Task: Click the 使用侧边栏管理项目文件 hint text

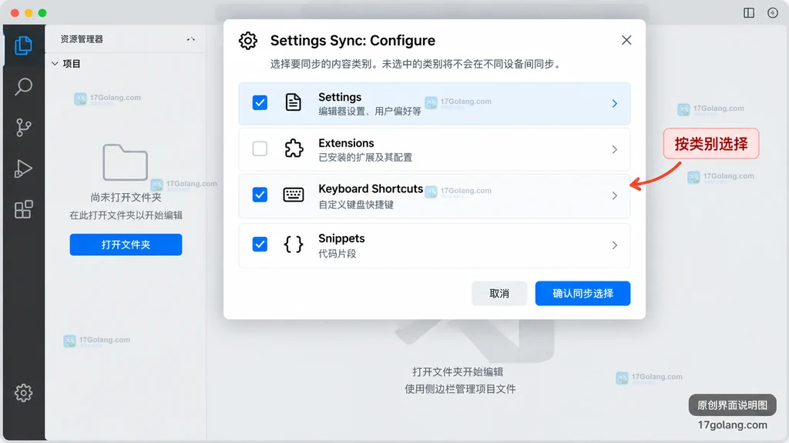Action: point(460,388)
